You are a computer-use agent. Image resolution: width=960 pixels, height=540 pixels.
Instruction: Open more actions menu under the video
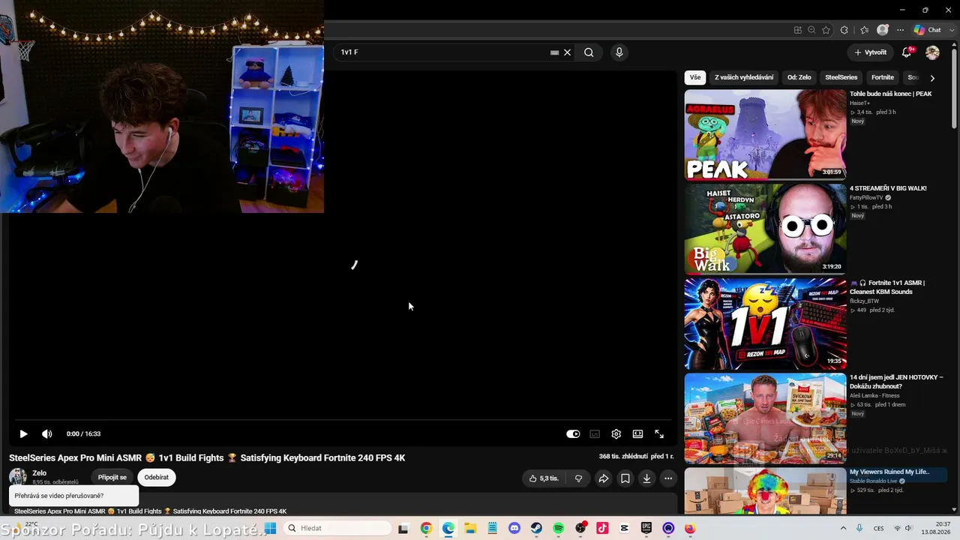pyautogui.click(x=668, y=478)
